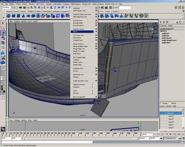Choose Merge Vertices menu entry

point(78,44)
